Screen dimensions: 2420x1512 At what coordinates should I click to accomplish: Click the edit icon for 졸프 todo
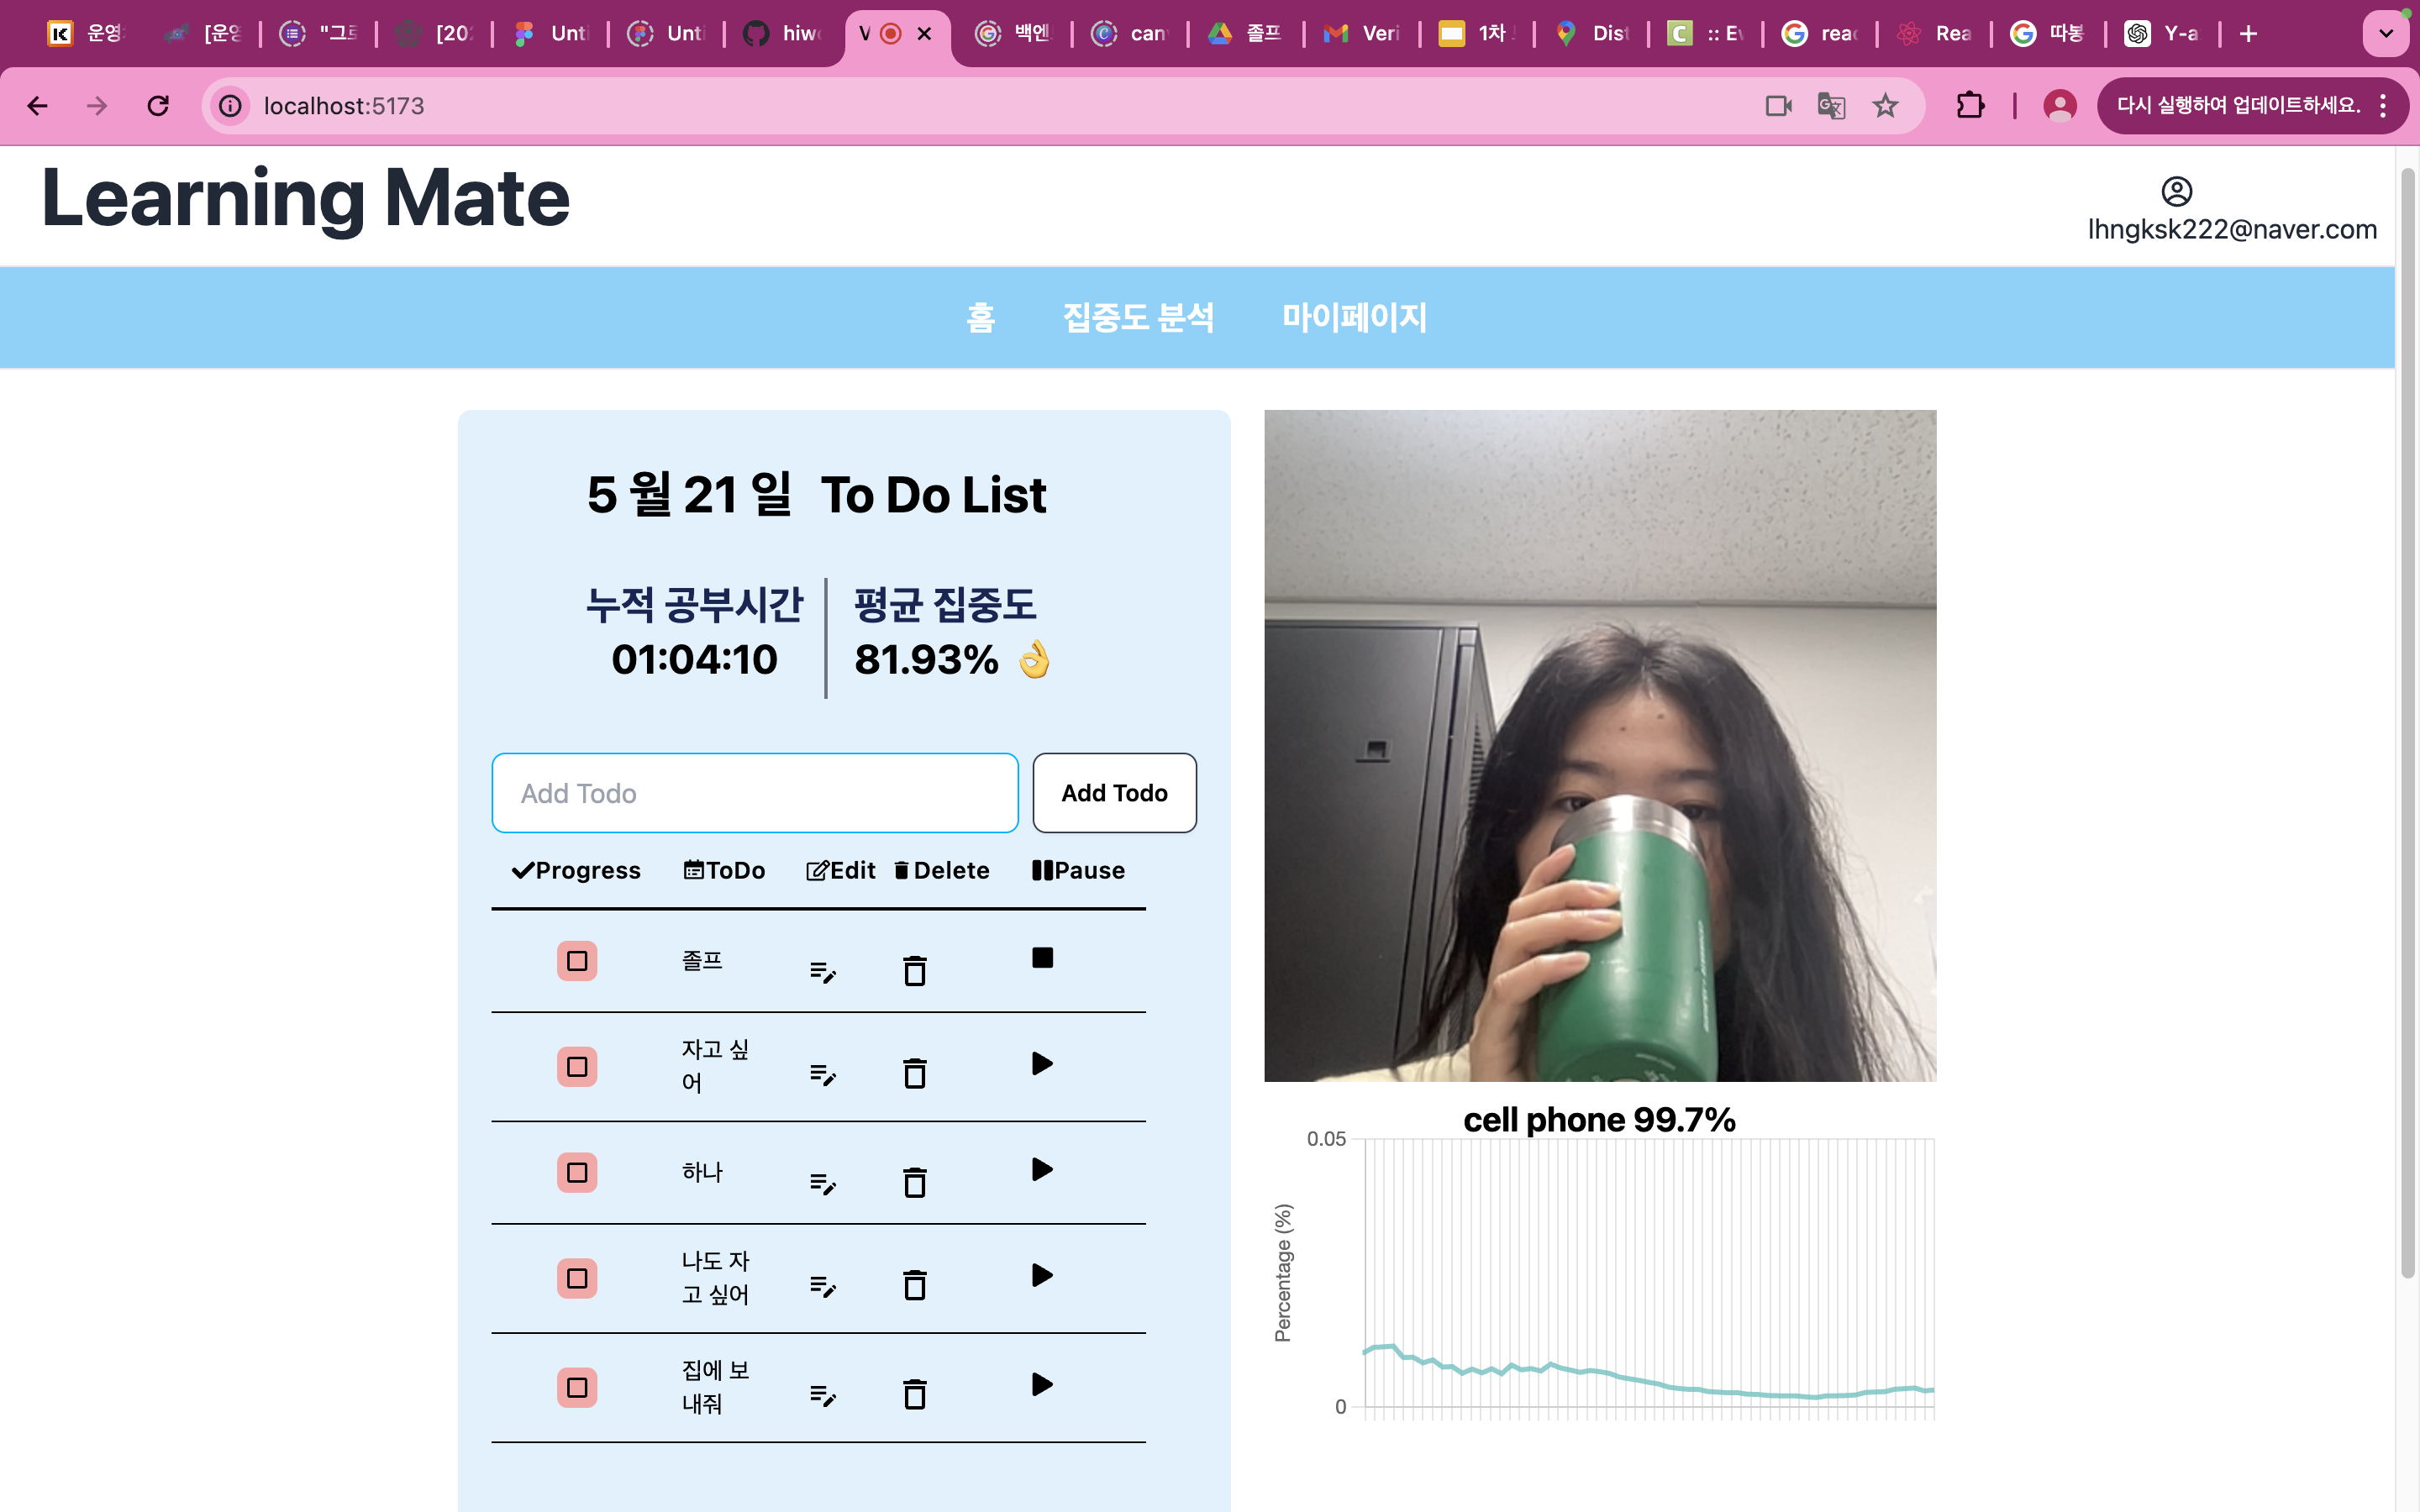pyautogui.click(x=822, y=971)
